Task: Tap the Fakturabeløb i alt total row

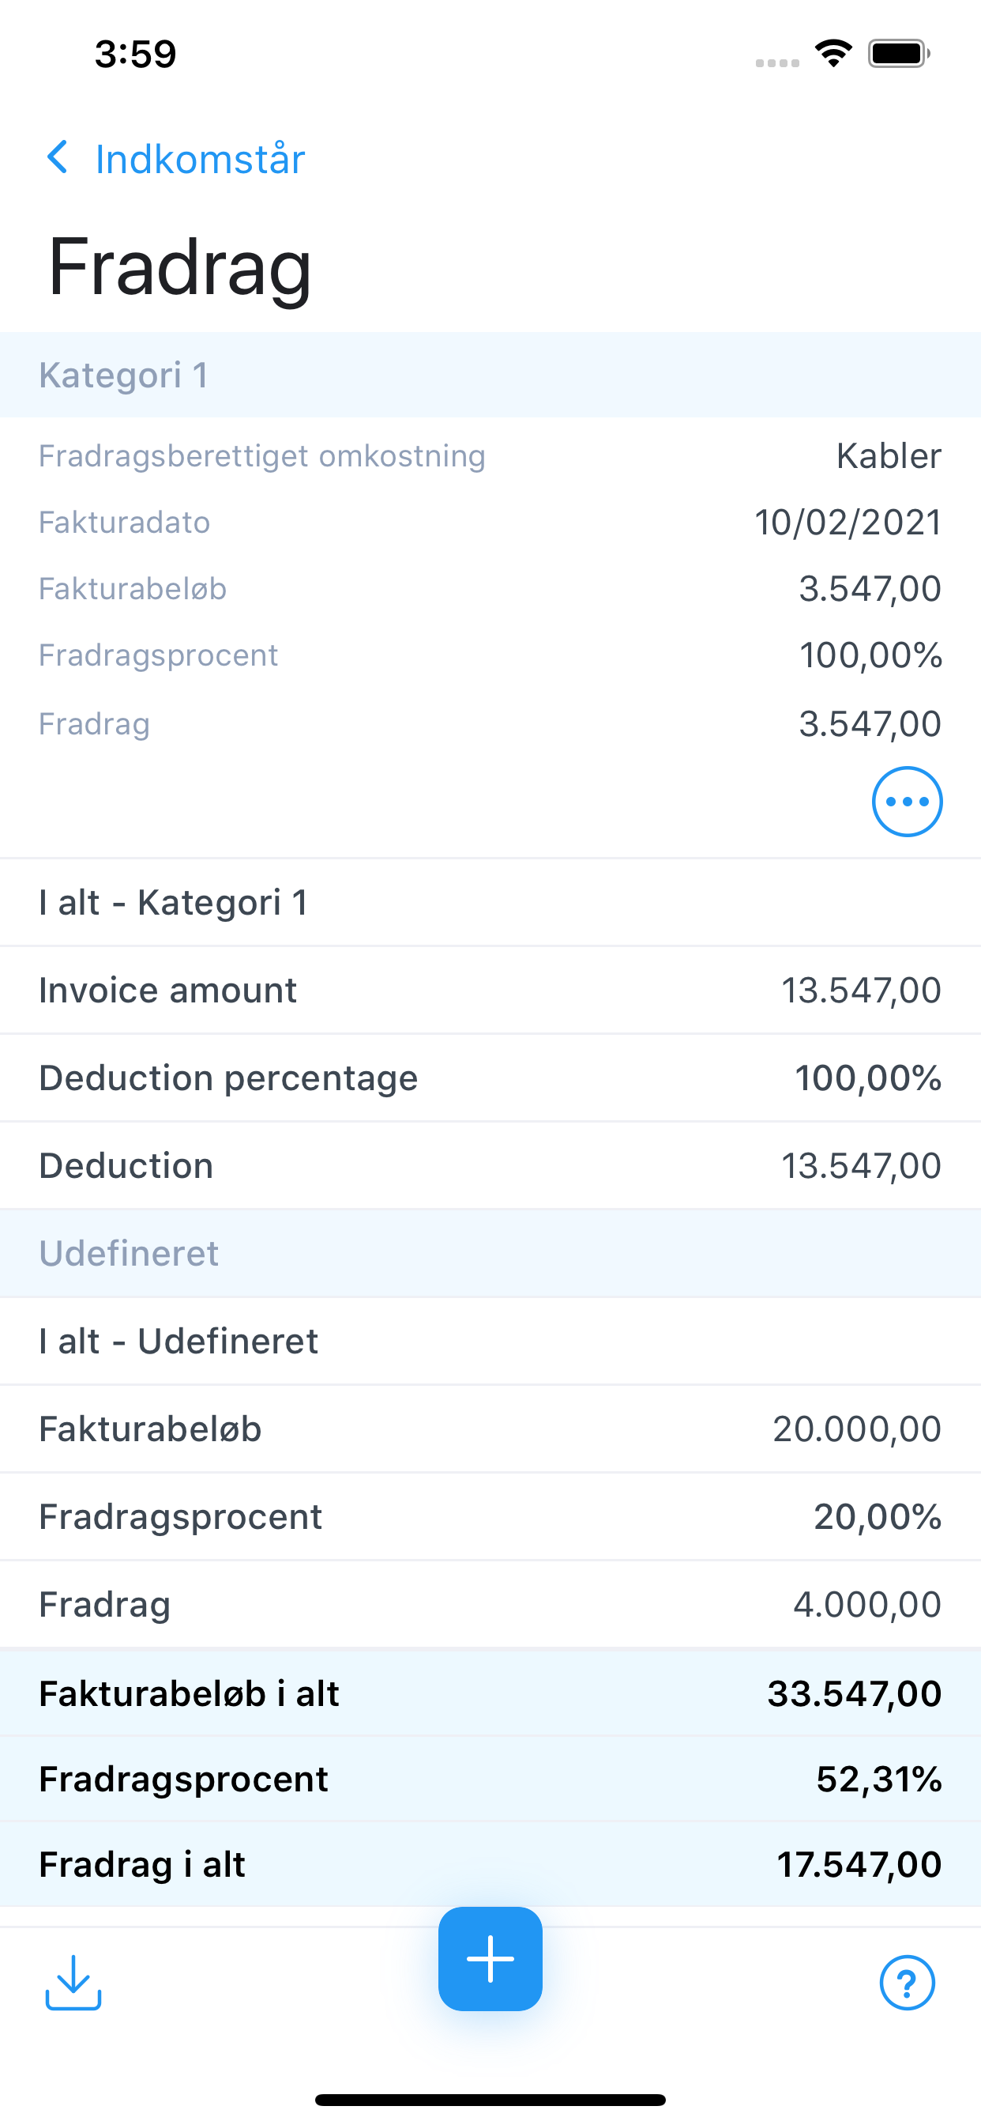Action: pyautogui.click(x=490, y=1693)
